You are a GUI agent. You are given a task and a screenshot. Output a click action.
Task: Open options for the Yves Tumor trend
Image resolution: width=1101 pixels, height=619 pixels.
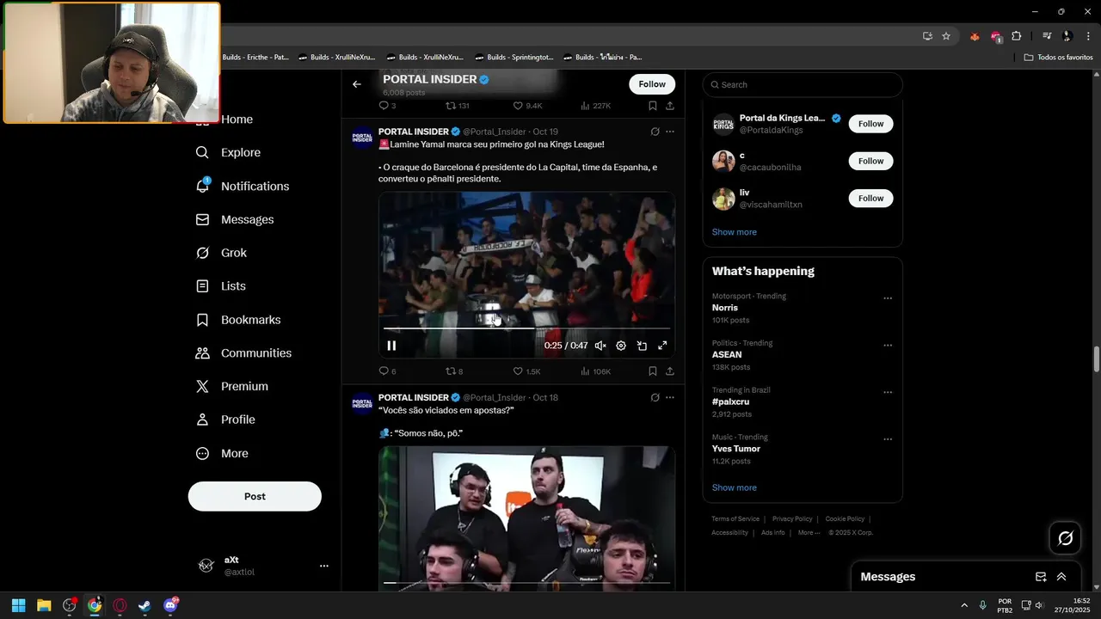click(888, 439)
